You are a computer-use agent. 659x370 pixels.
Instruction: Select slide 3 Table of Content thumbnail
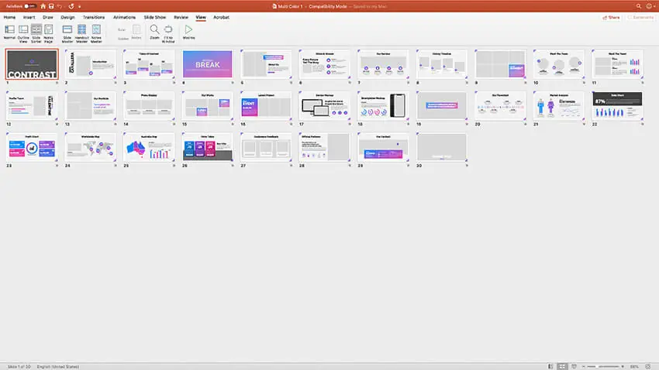pos(149,64)
